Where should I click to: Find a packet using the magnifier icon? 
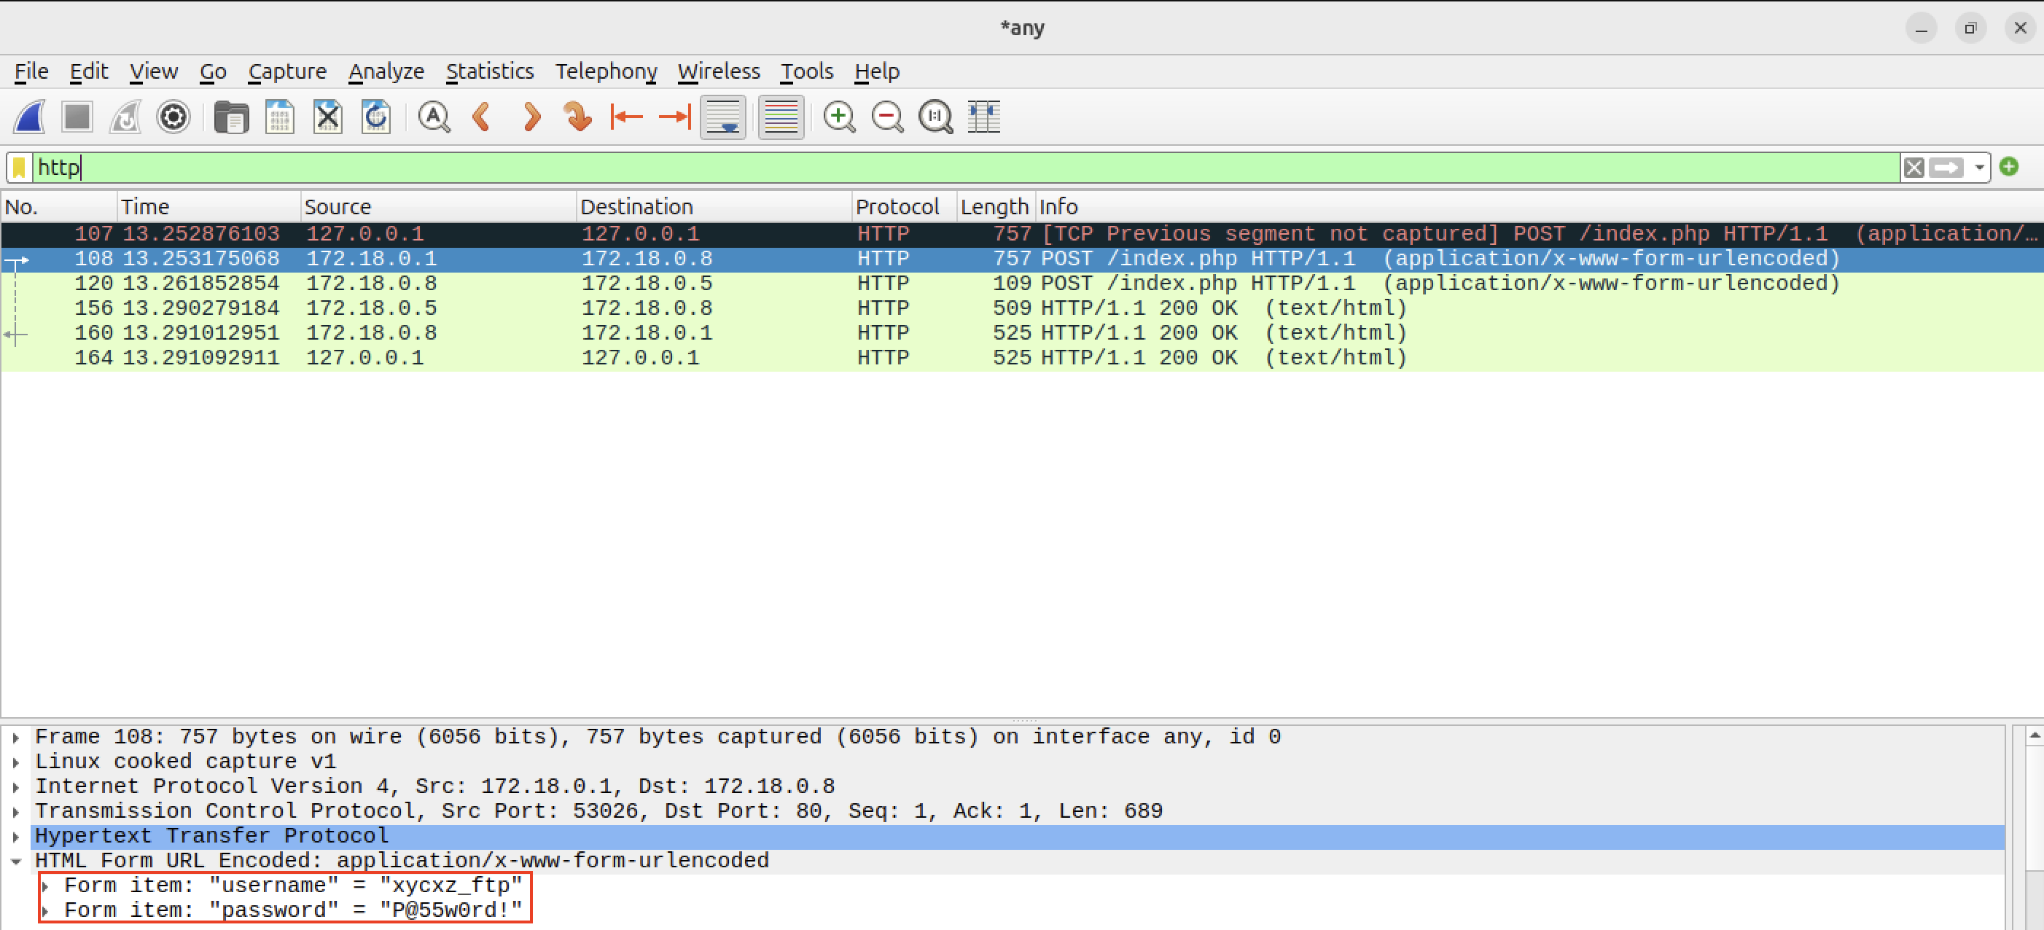[434, 117]
